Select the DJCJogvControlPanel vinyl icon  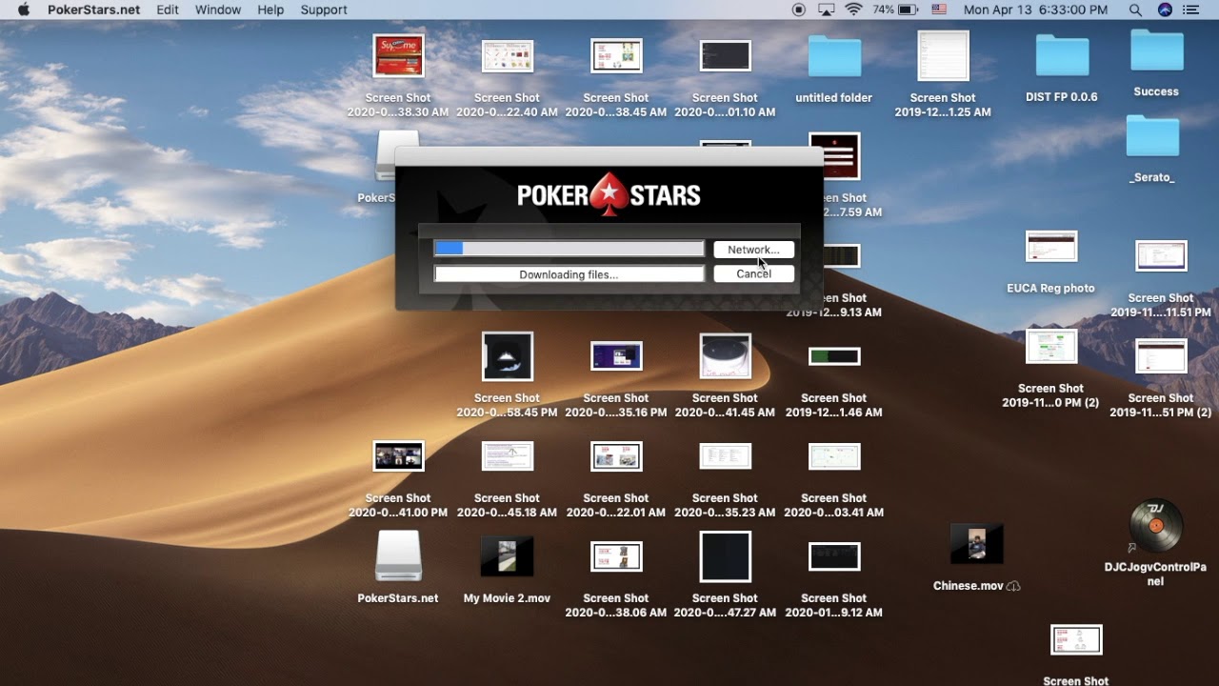[1156, 526]
